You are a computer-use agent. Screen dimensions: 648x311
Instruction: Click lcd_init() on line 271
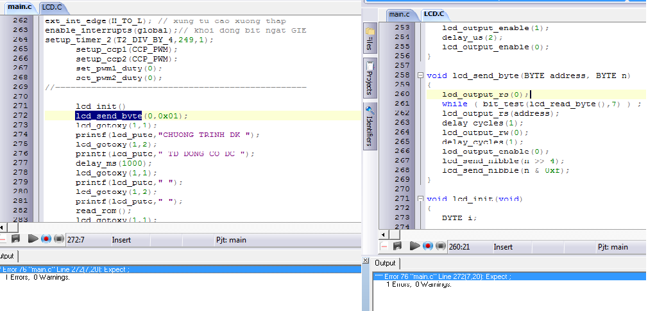click(x=101, y=106)
